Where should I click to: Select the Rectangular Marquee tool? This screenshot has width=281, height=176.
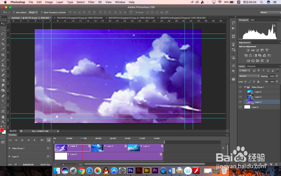(3, 28)
